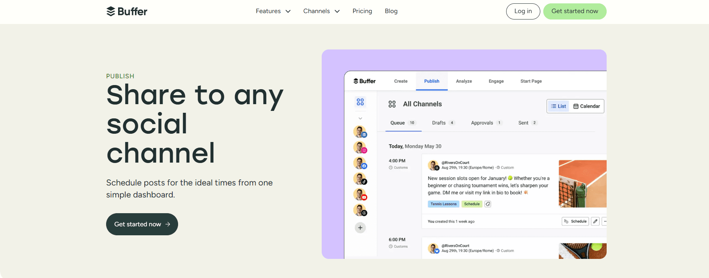Click the green Schedule tag
This screenshot has height=278, width=709.
(472, 204)
